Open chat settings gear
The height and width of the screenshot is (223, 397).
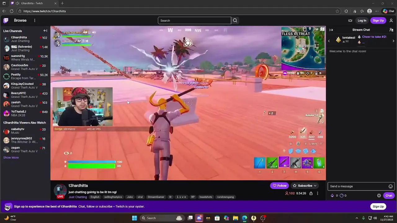(x=379, y=195)
